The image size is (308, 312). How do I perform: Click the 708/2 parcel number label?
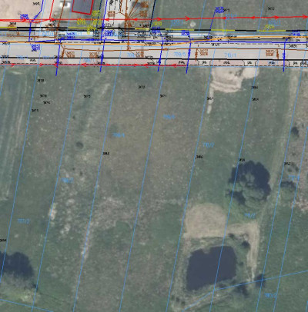pyautogui.click(x=67, y=181)
